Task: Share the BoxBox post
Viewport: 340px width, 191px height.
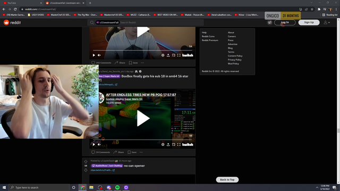Action: (118, 152)
